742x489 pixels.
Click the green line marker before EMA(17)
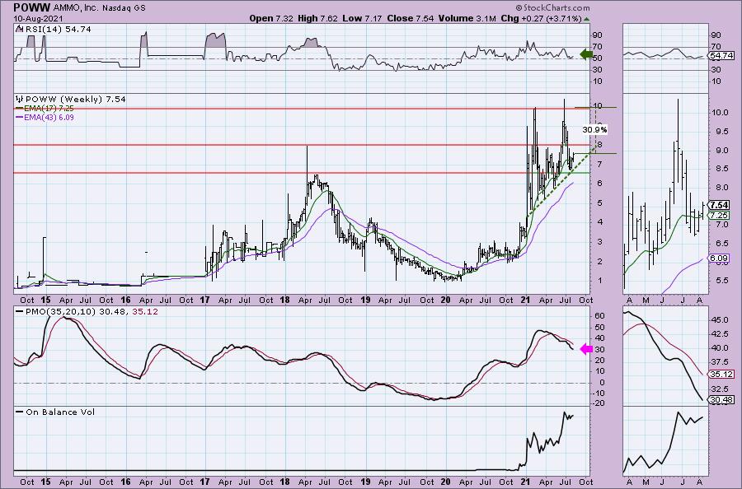(x=19, y=109)
